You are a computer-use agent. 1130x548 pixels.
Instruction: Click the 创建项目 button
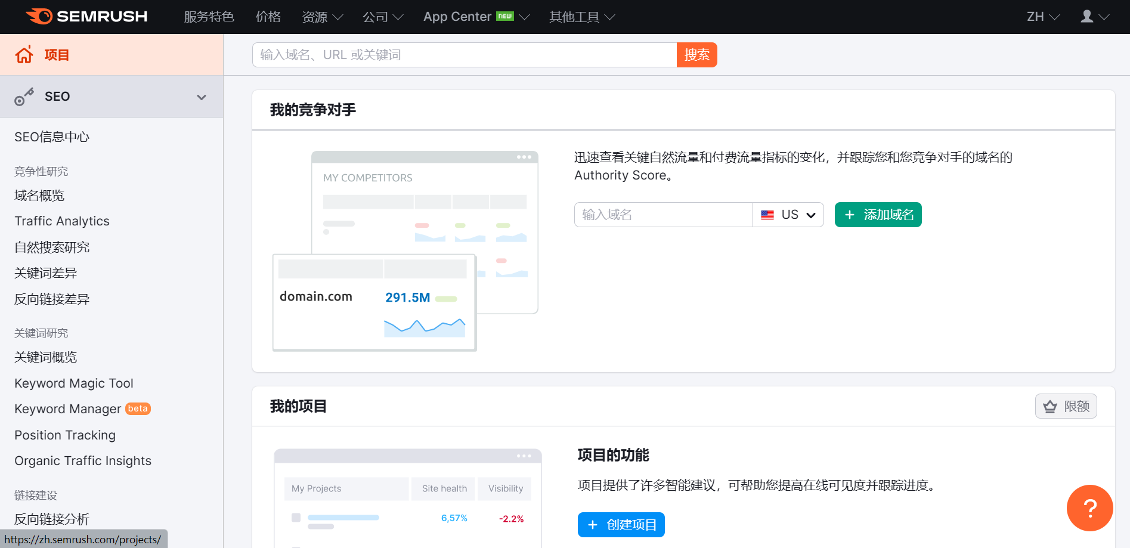pos(621,525)
